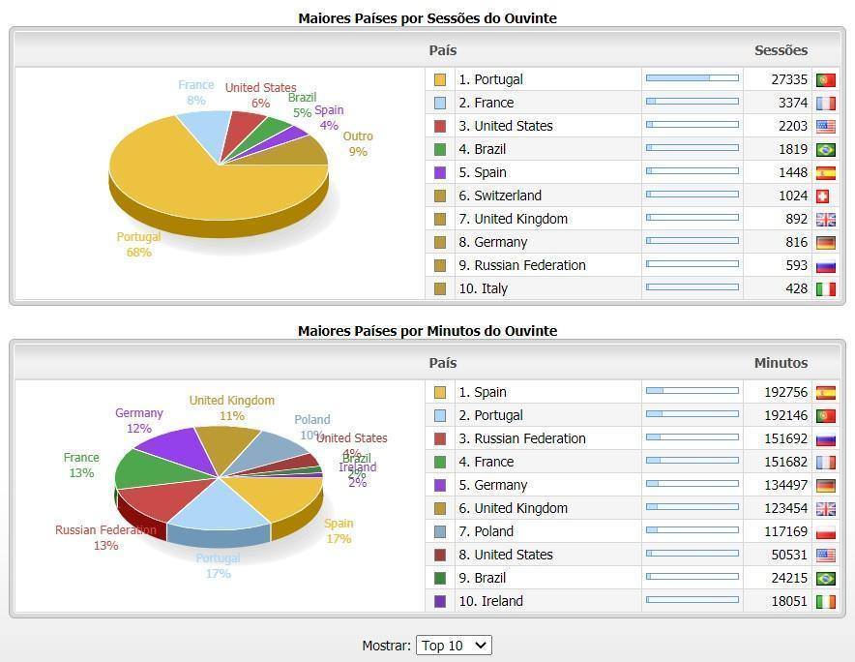Click the Switzerland flag icon

click(823, 196)
